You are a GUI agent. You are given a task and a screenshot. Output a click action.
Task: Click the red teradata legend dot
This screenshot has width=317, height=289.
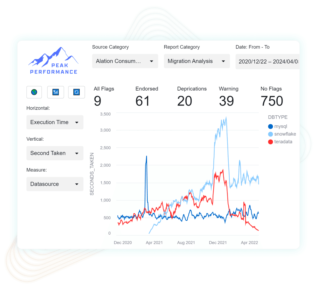point(270,142)
